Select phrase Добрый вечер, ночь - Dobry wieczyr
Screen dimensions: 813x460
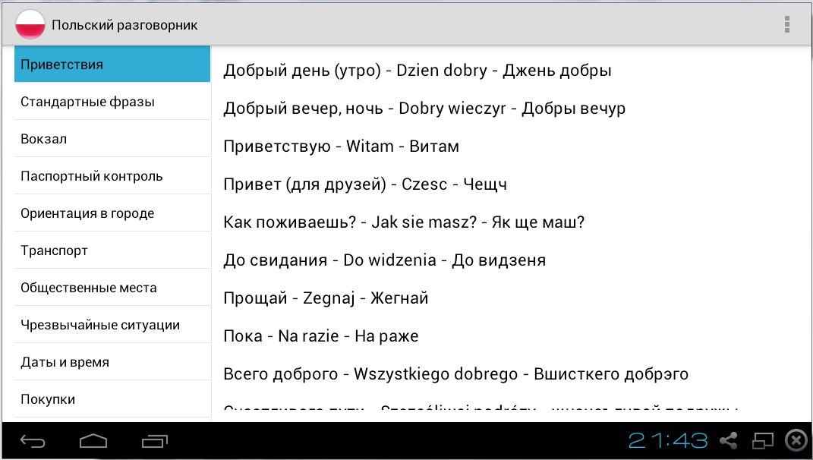424,109
